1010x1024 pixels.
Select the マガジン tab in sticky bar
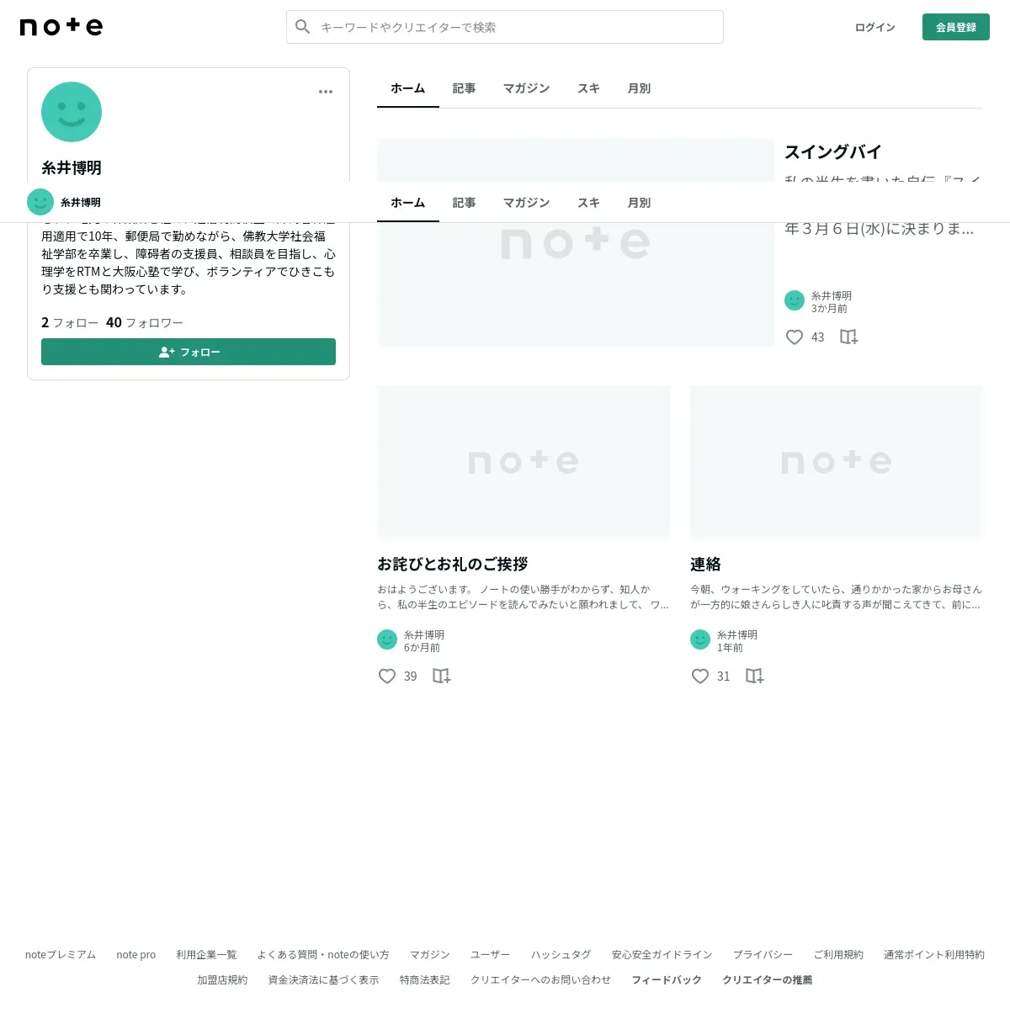(527, 203)
